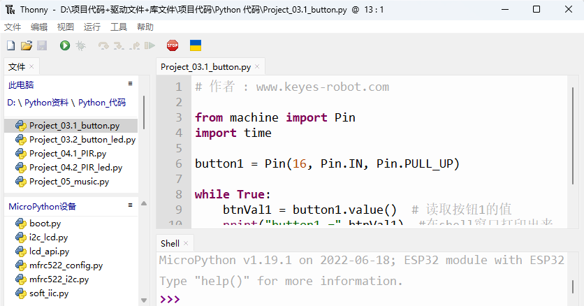Viewport: 584px width, 306px height.
Task: Run the current script with the green play icon
Action: 65,45
